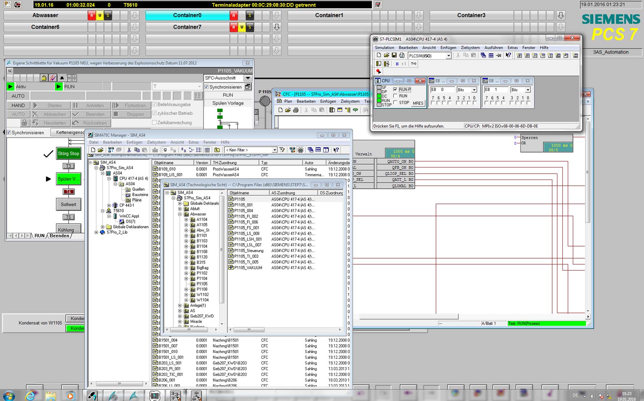Toggle bit 7 of EB 0
644x401 pixels.
[433, 103]
